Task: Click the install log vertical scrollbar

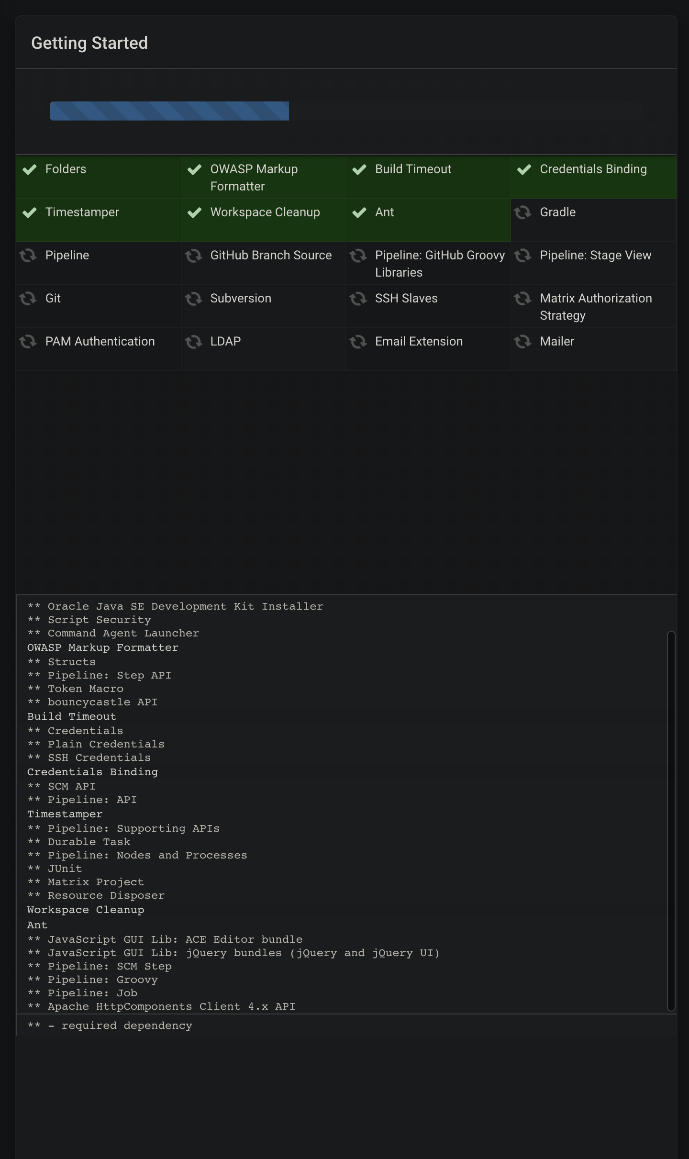Action: (x=671, y=821)
